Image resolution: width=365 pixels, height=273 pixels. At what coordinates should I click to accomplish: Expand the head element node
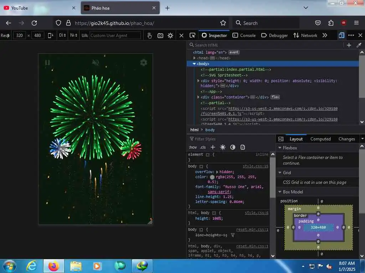194,58
